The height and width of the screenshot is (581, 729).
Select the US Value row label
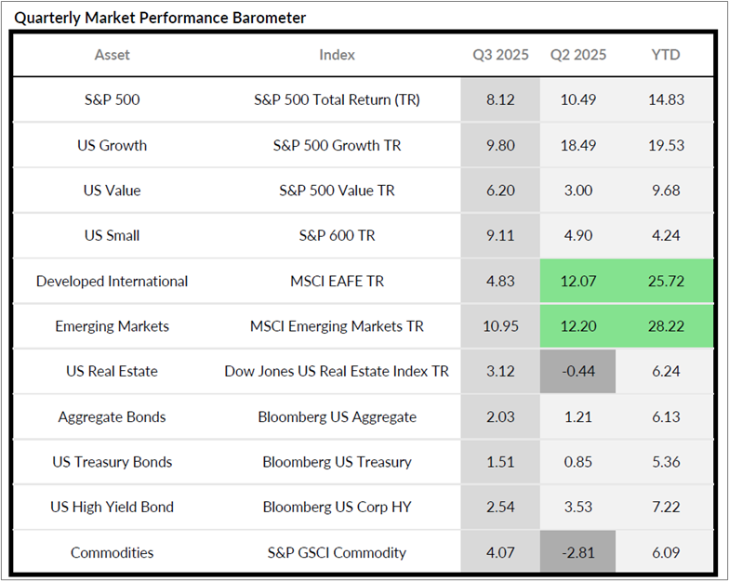coord(113,191)
